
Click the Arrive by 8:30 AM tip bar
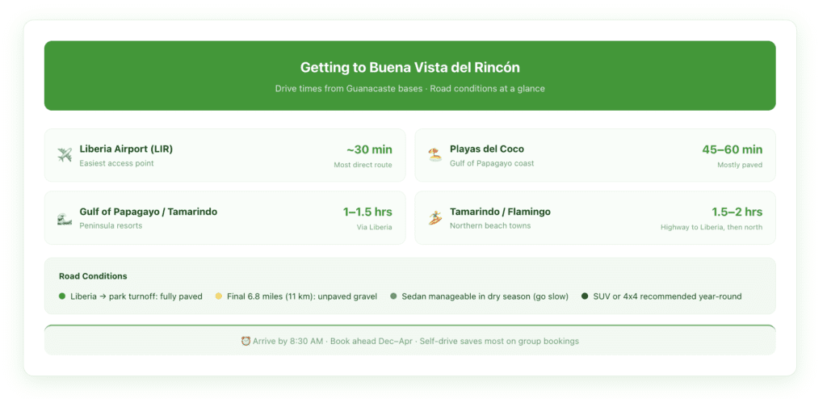tap(409, 341)
